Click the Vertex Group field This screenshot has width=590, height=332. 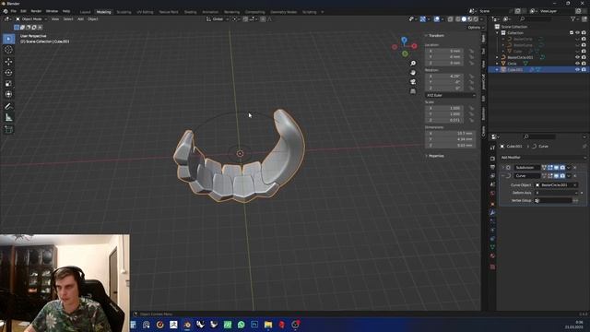pyautogui.click(x=553, y=201)
